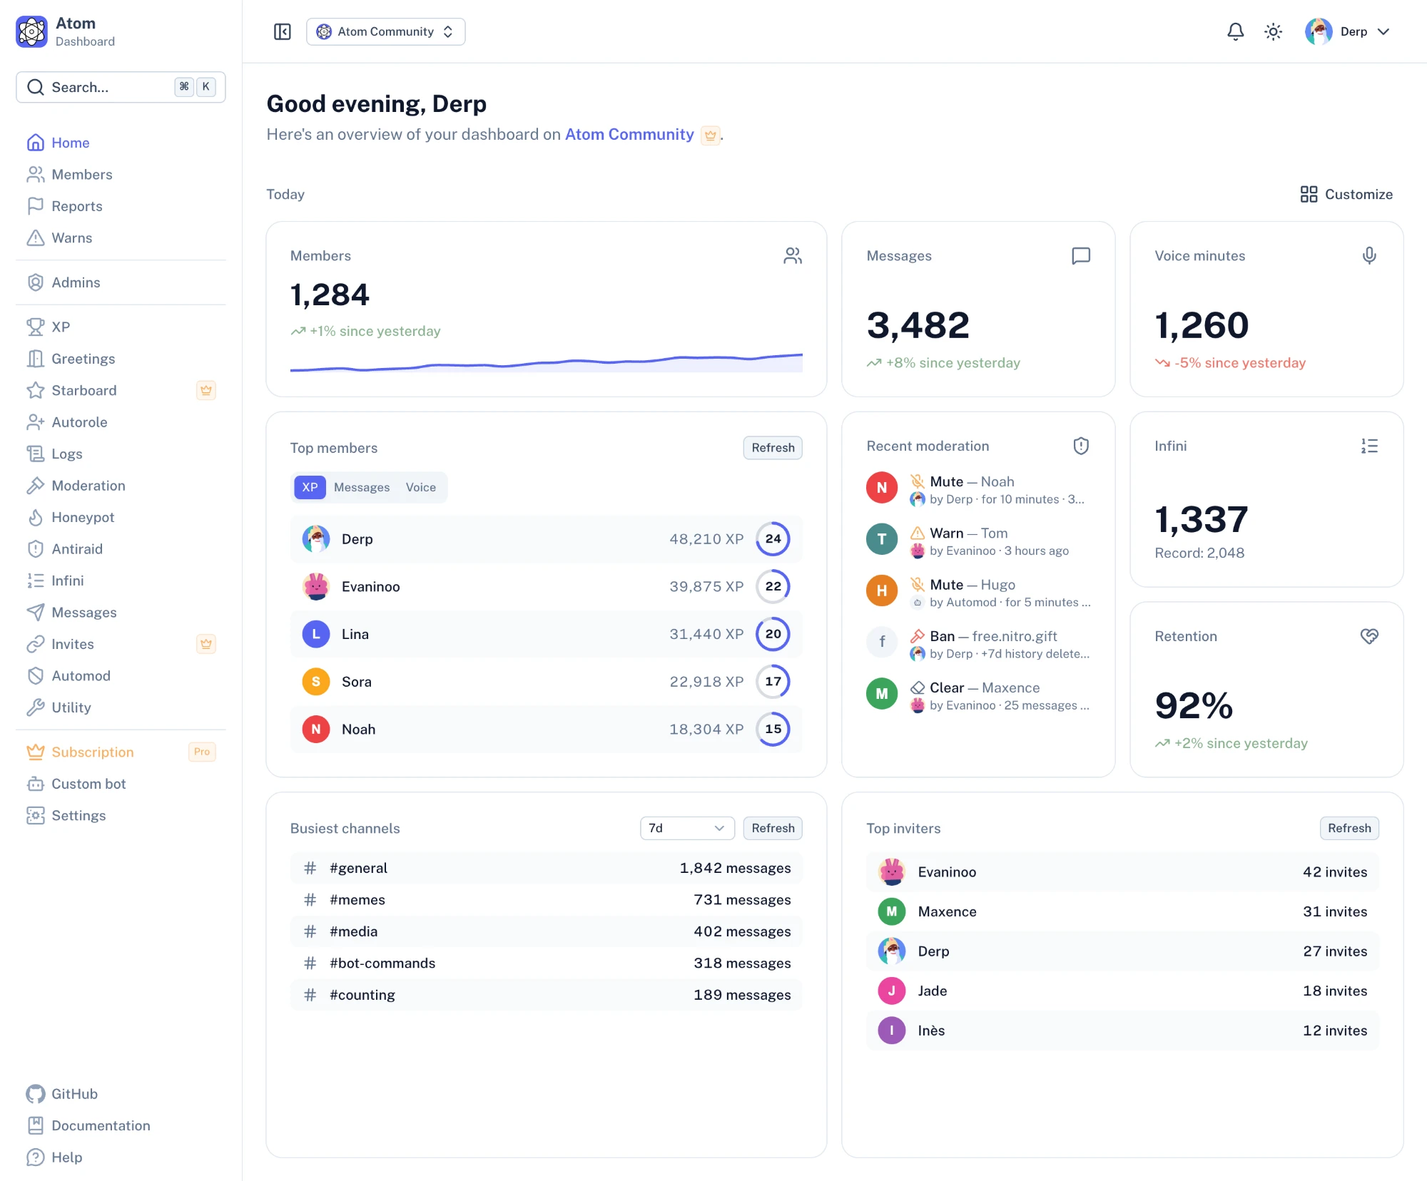Screen dimensions: 1427x1181
Task: Click the Utility wrench icon
Action: tap(36, 707)
